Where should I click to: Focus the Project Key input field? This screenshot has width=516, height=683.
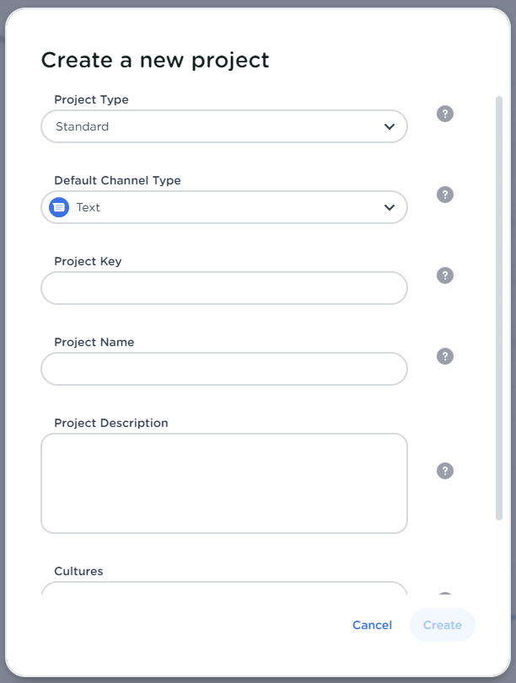pyautogui.click(x=223, y=288)
